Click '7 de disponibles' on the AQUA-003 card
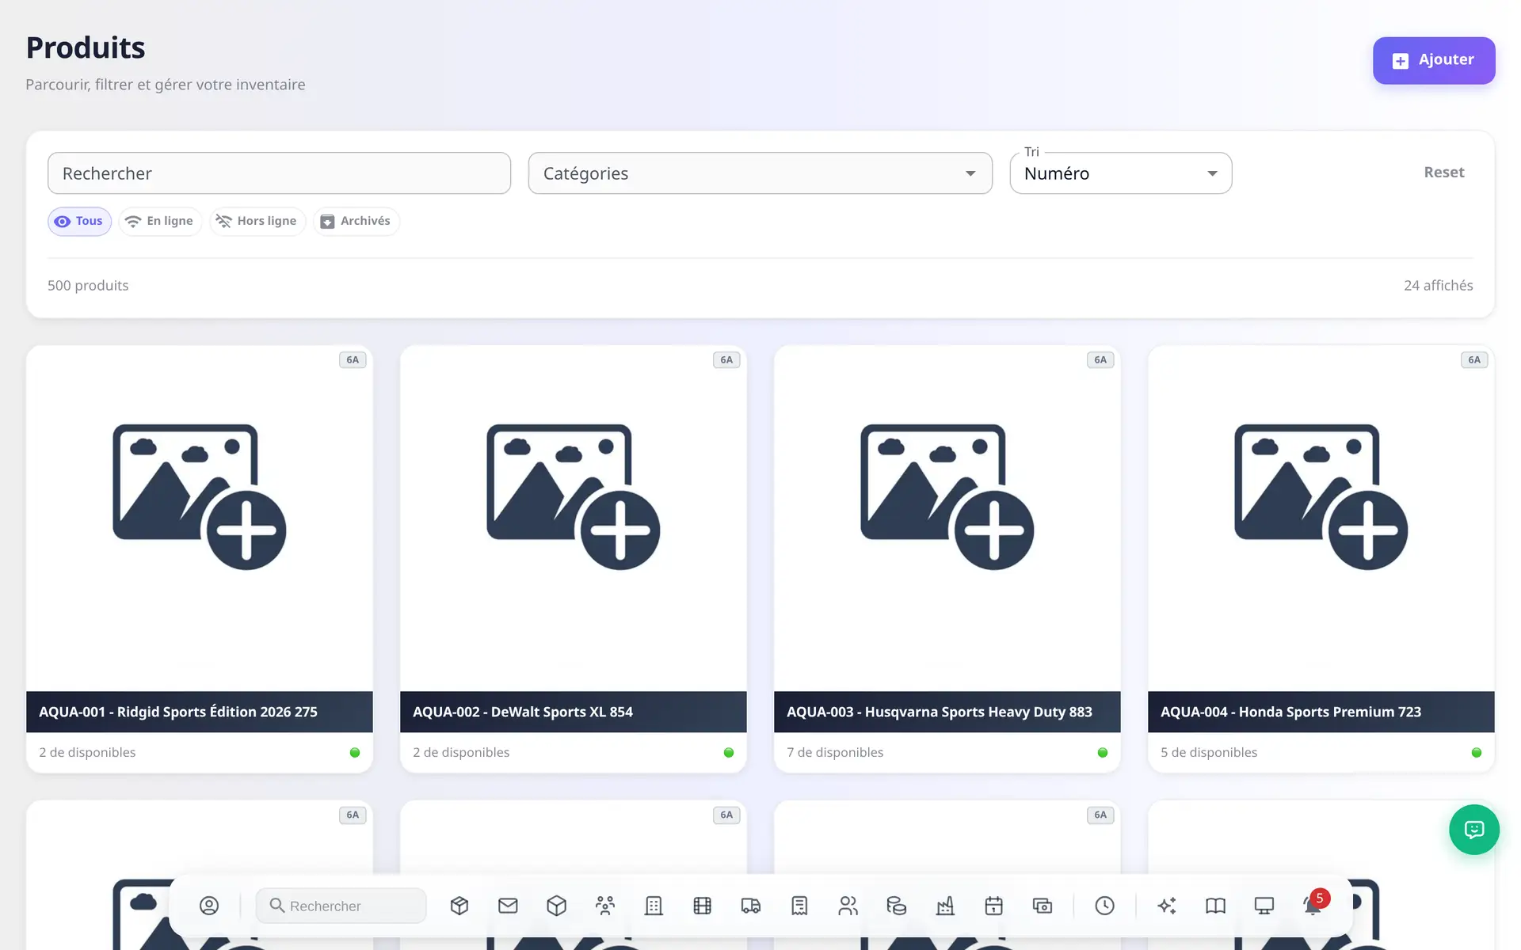The width and height of the screenshot is (1521, 950). tap(835, 752)
